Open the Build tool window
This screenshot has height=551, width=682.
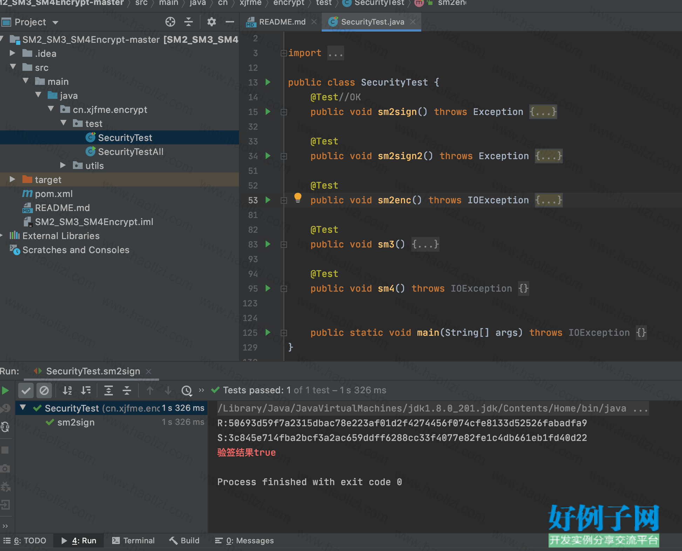(185, 540)
